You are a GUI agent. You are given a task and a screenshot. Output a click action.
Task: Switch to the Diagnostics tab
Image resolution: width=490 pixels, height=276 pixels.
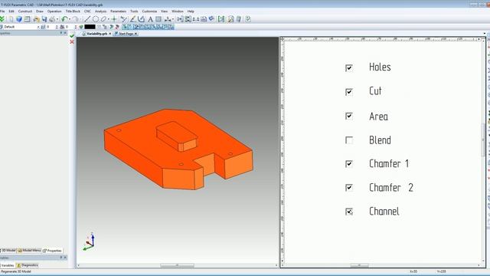(x=28, y=265)
